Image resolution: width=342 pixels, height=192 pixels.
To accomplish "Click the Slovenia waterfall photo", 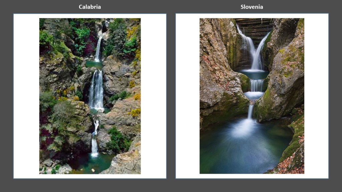I will tap(252, 96).
